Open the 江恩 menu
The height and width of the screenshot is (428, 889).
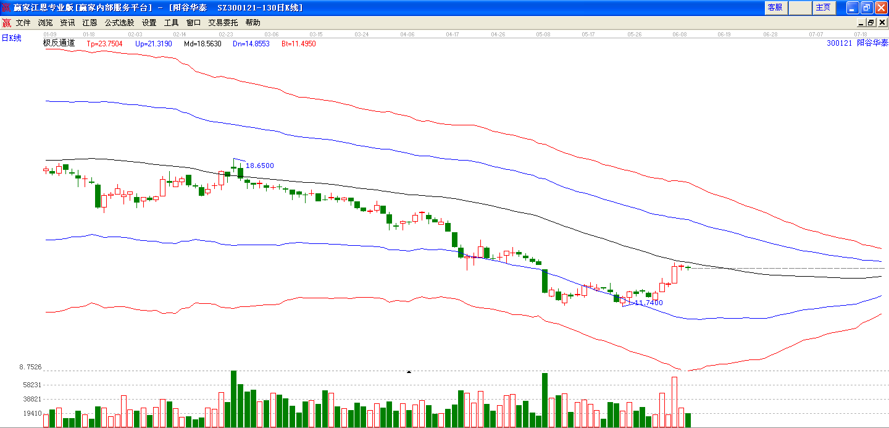[90, 23]
